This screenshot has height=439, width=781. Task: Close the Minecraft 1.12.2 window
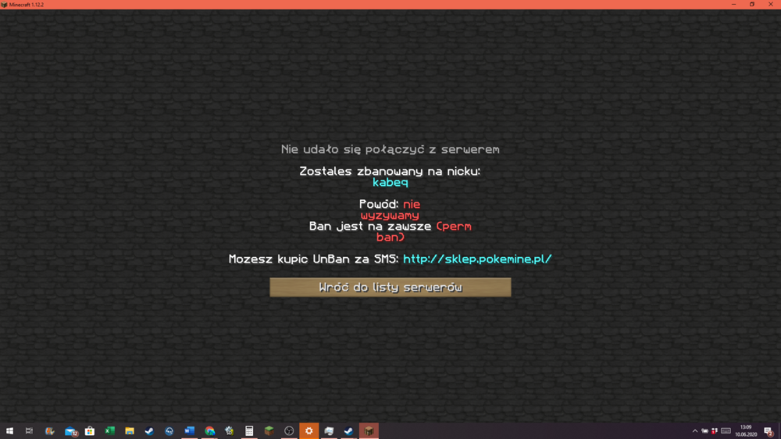pos(771,5)
